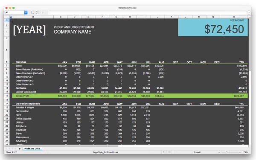256x160 pixels.
Task: Click the Maintenance row label
Action: coord(22,137)
